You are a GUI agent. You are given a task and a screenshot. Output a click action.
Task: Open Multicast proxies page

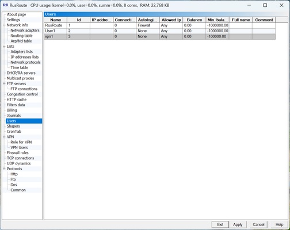click(20, 78)
